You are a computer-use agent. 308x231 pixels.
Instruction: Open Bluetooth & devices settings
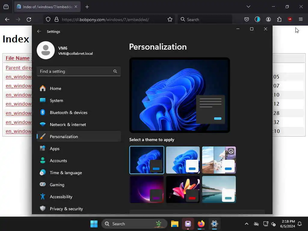click(x=79, y=112)
